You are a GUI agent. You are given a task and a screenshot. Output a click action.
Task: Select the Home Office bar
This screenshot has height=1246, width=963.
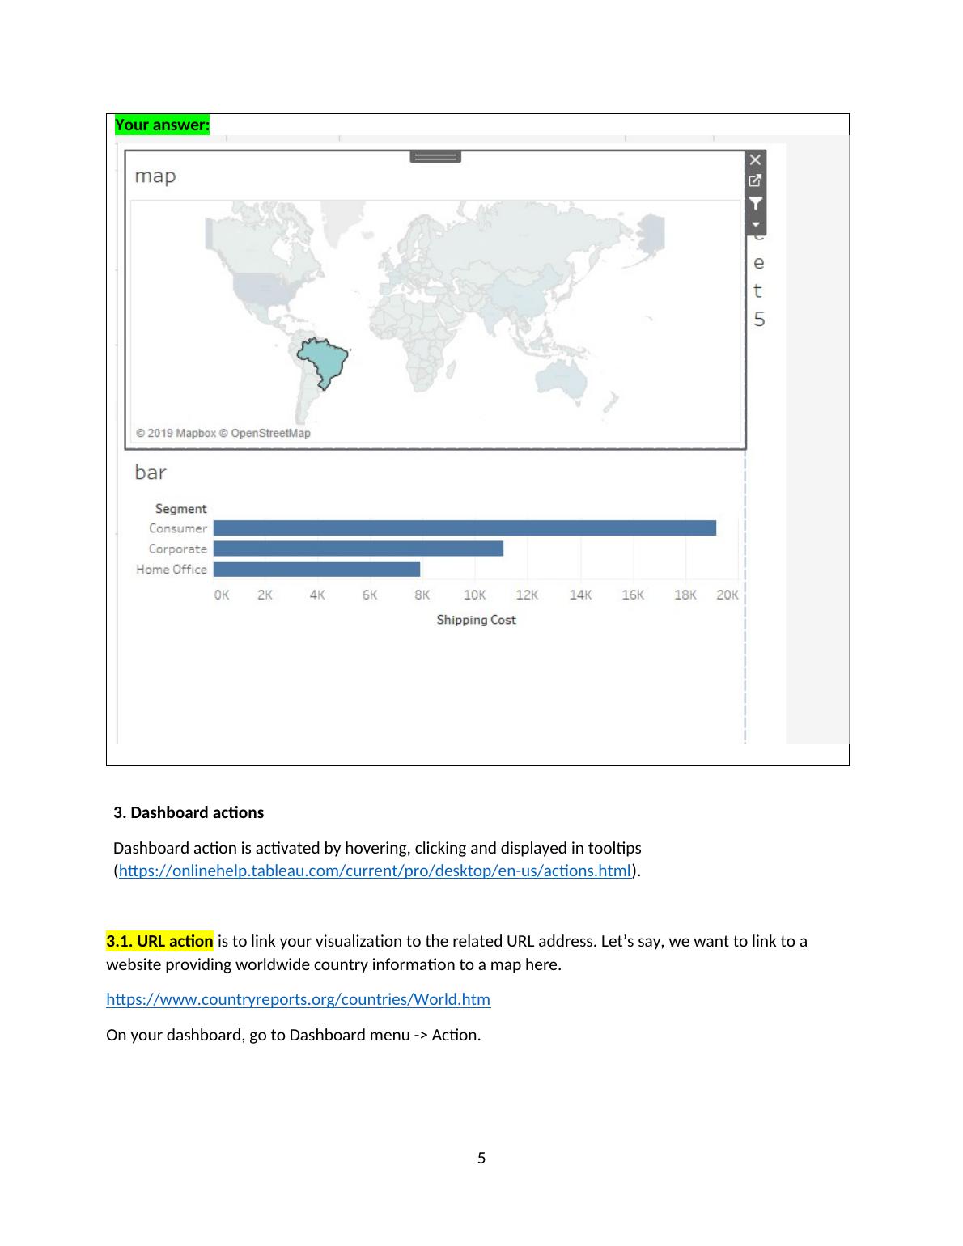click(316, 570)
